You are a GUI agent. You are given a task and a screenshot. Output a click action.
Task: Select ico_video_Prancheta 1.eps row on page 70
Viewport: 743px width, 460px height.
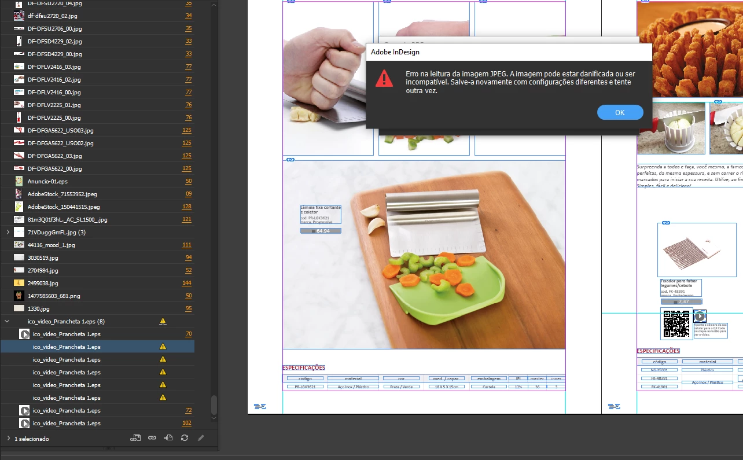97,334
